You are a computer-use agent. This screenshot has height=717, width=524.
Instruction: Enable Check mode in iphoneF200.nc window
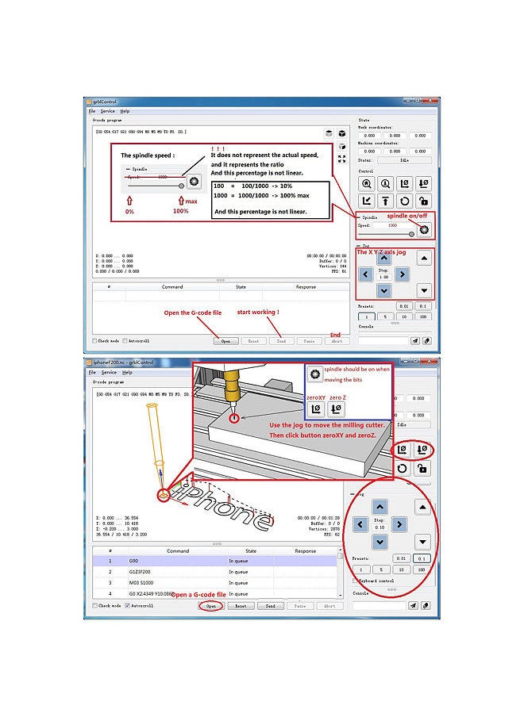point(94,605)
